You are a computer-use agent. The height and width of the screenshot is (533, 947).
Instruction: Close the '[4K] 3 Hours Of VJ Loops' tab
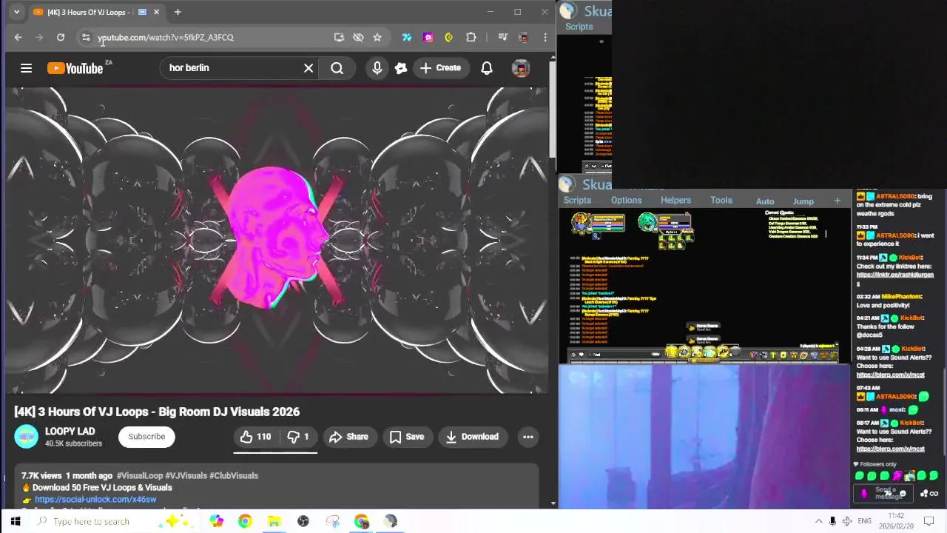(x=156, y=12)
